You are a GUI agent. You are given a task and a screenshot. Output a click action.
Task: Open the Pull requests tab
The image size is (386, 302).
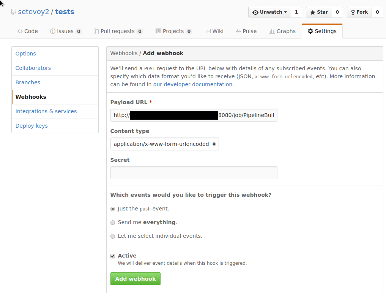click(x=118, y=31)
